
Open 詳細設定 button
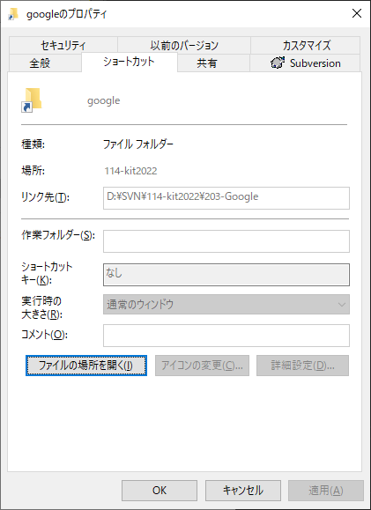coord(302,366)
